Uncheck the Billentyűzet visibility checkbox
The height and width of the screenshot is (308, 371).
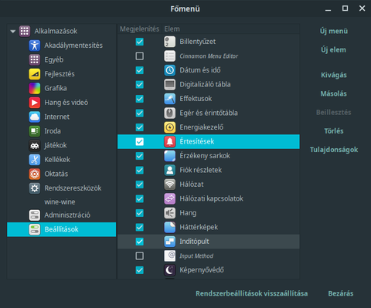[x=140, y=42]
